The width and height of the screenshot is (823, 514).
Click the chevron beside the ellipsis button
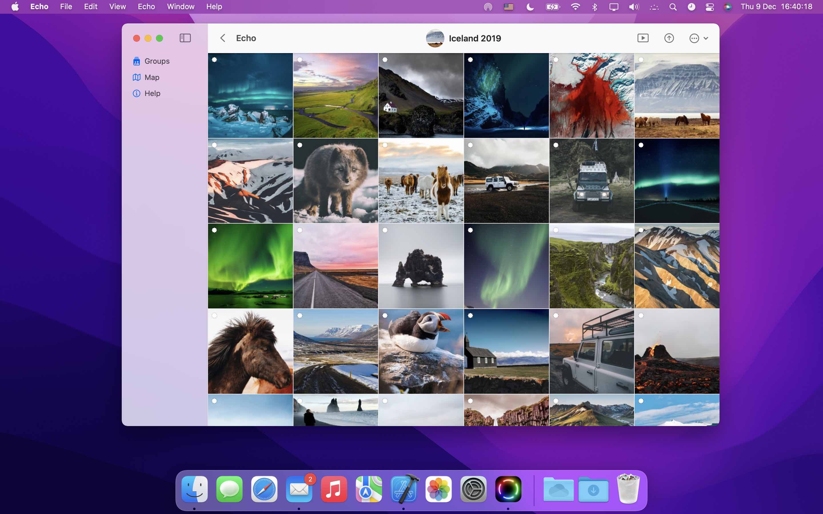(x=706, y=39)
